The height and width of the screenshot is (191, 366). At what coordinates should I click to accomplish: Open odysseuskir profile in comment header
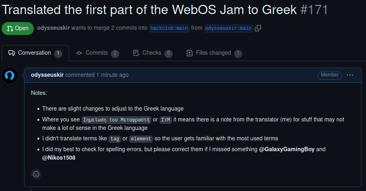(x=47, y=75)
